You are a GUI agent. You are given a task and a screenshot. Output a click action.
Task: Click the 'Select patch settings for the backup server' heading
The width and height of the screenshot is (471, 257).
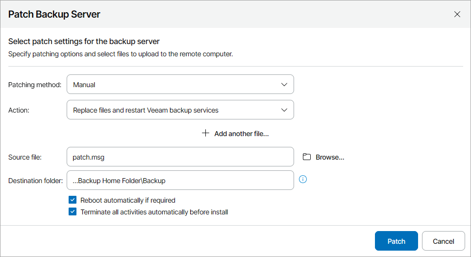84,41
